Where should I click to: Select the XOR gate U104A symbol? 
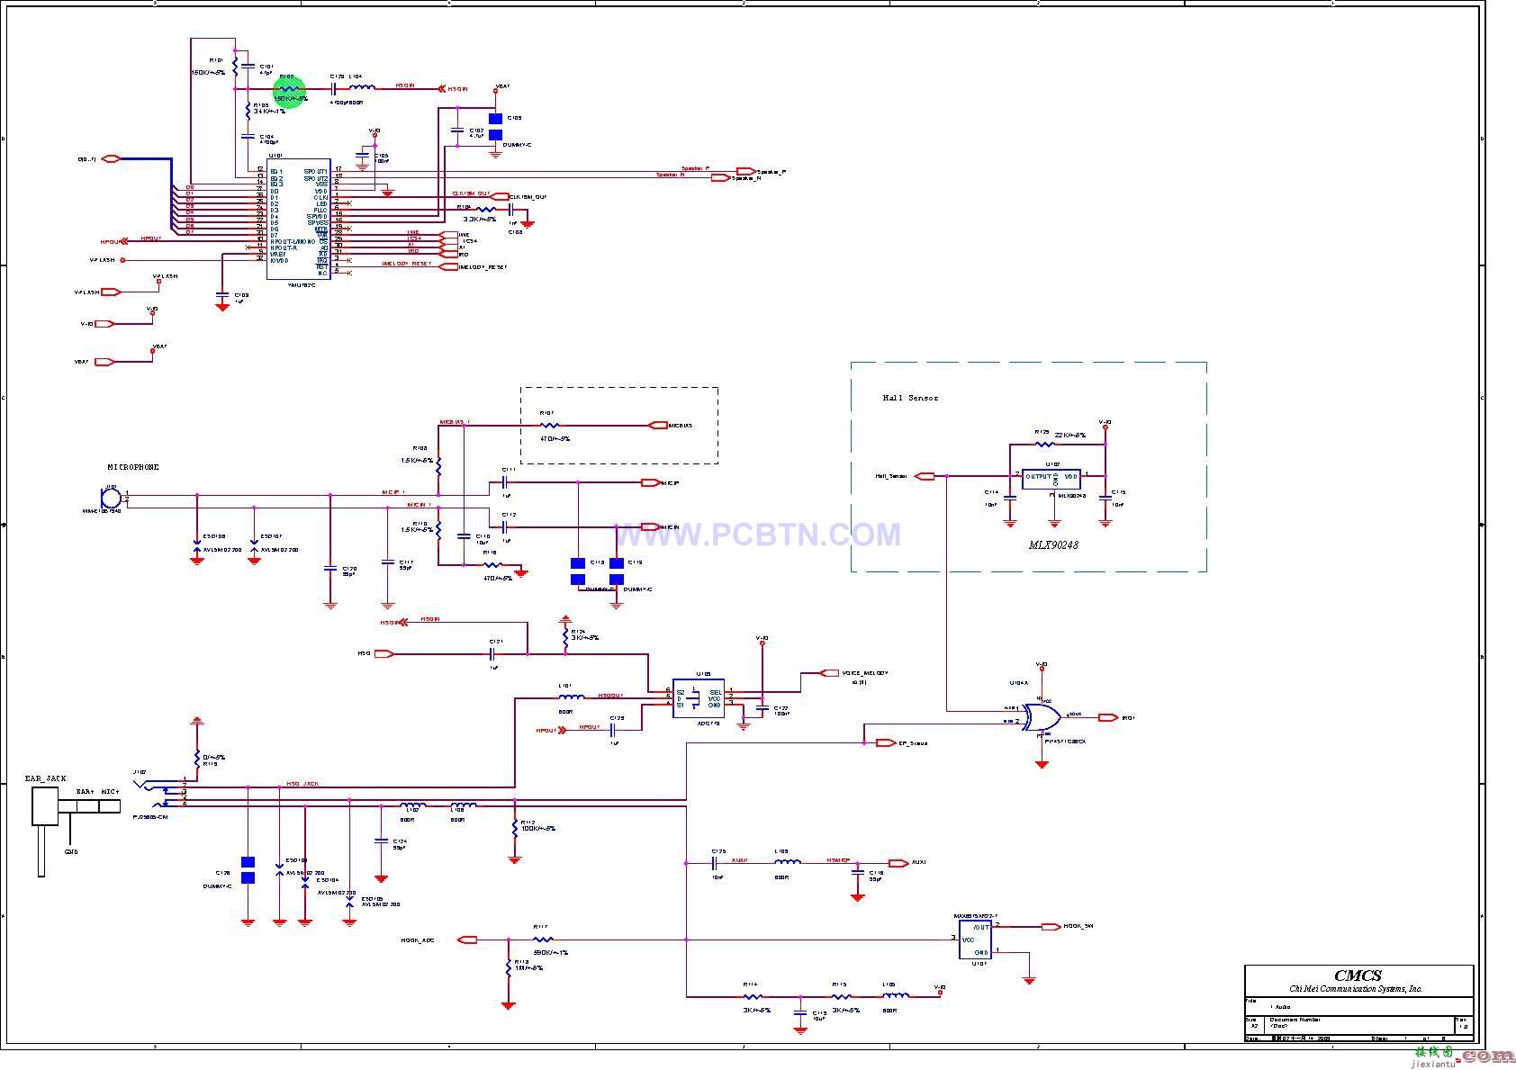tap(1042, 717)
